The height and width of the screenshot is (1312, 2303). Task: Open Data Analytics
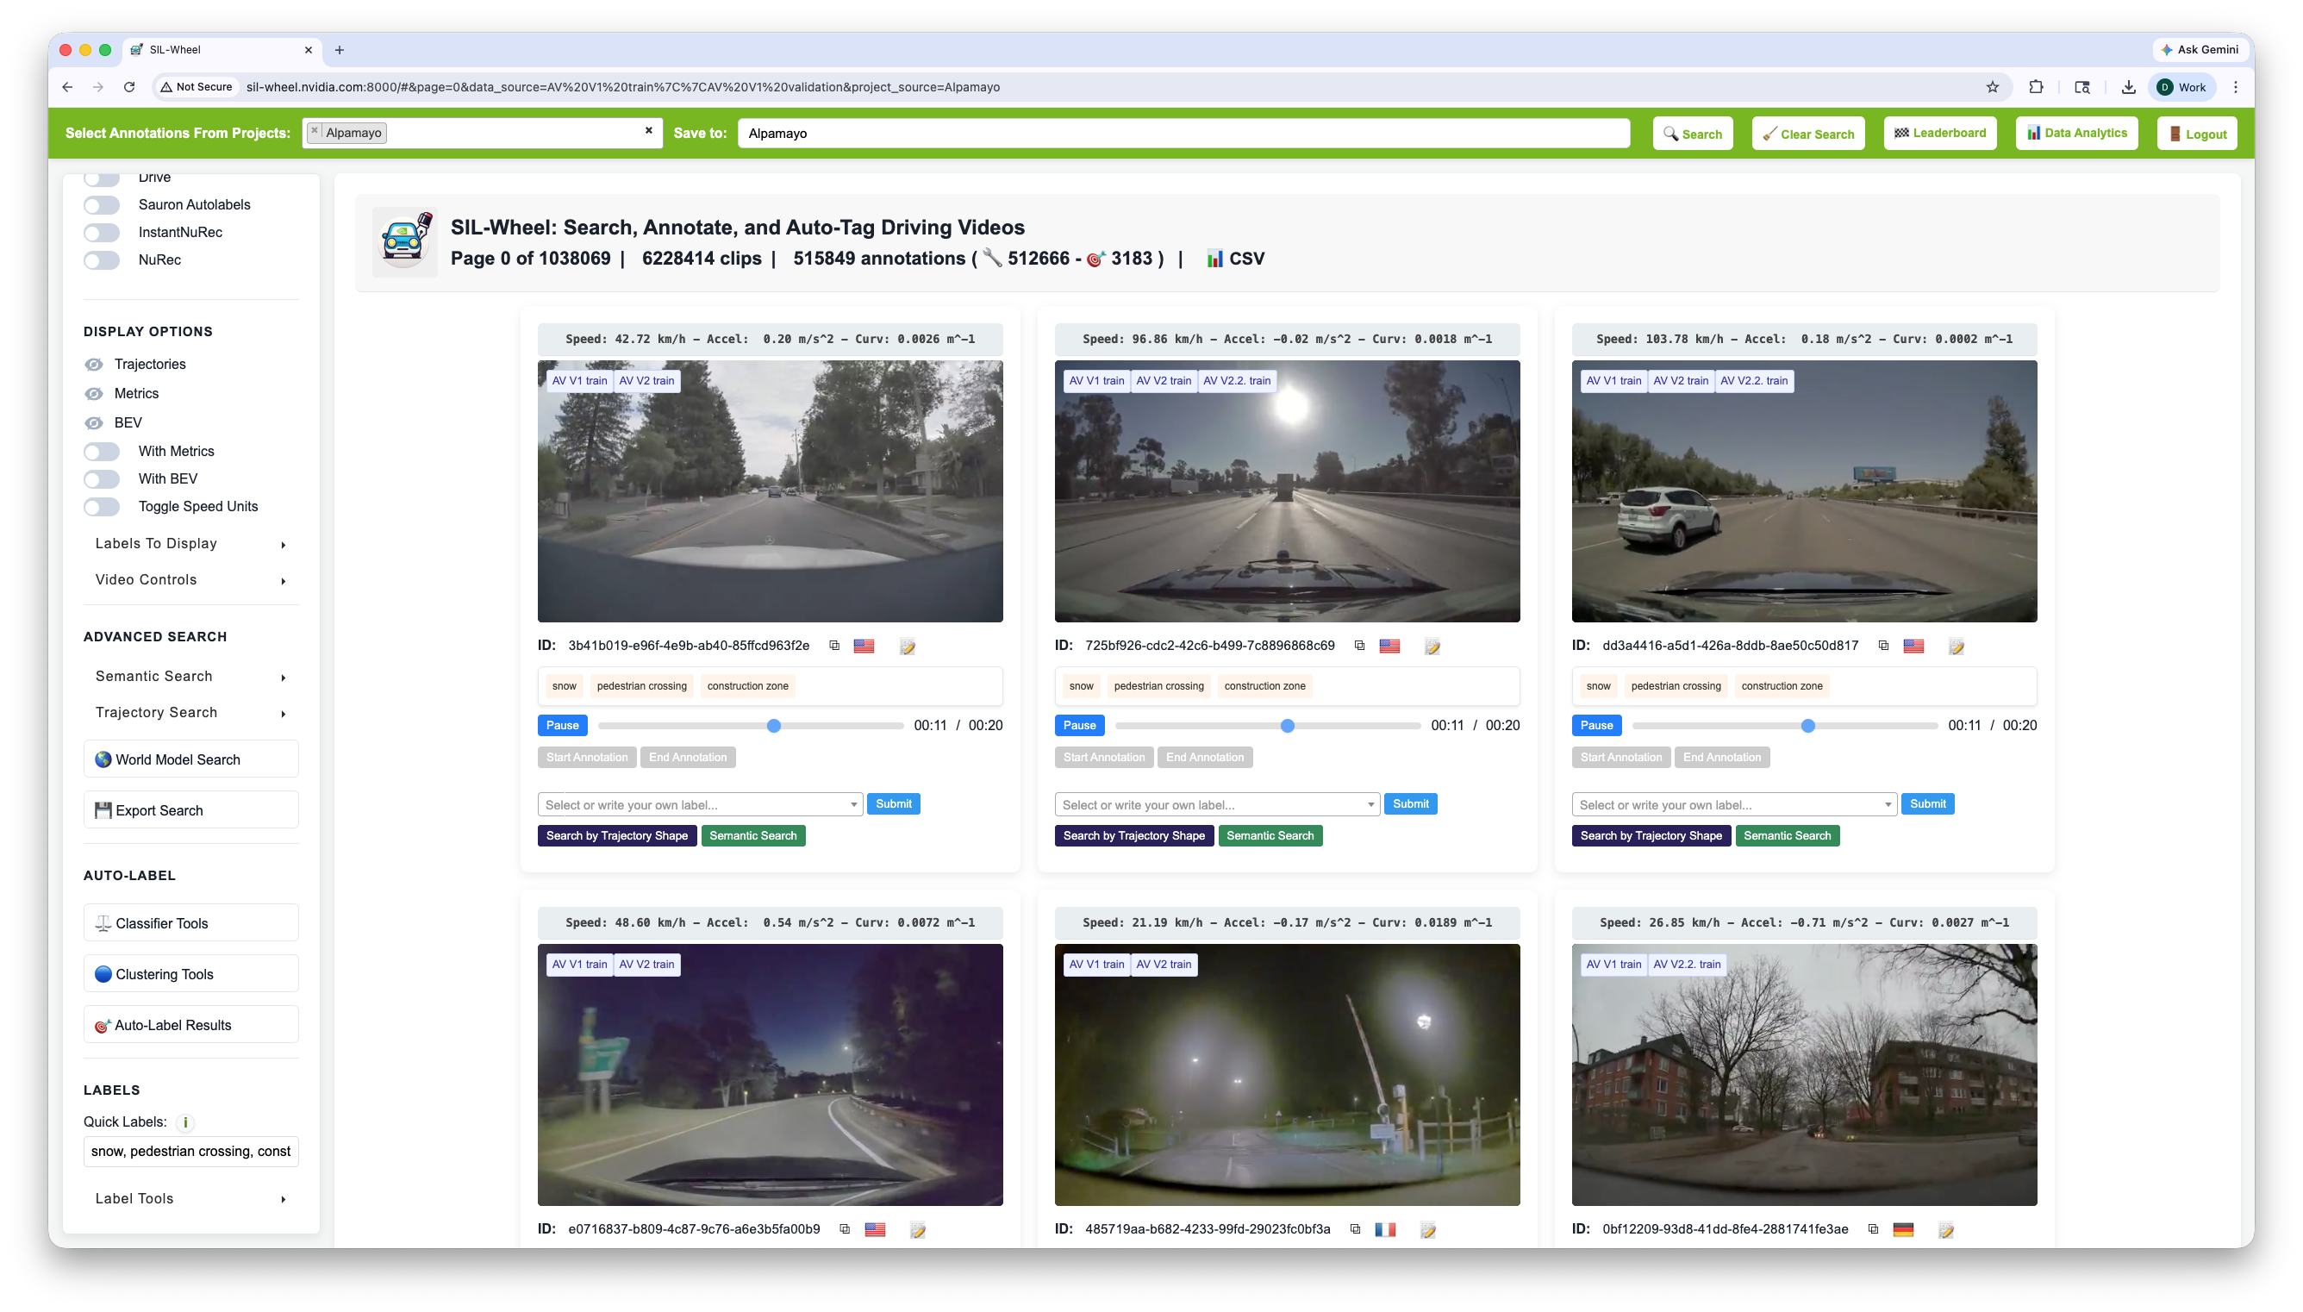(x=2076, y=134)
